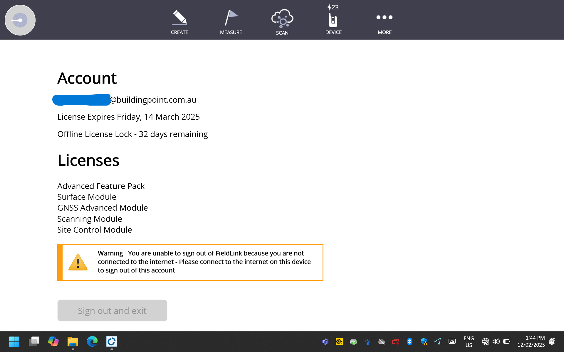Click Scanning Module license entry
The image size is (564, 352).
click(x=90, y=219)
